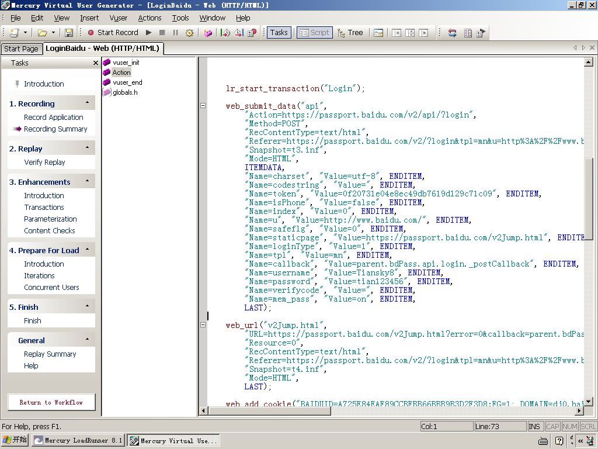This screenshot has height=449, width=598.
Task: Collapse the 3. Enhancements section
Action: (x=88, y=181)
